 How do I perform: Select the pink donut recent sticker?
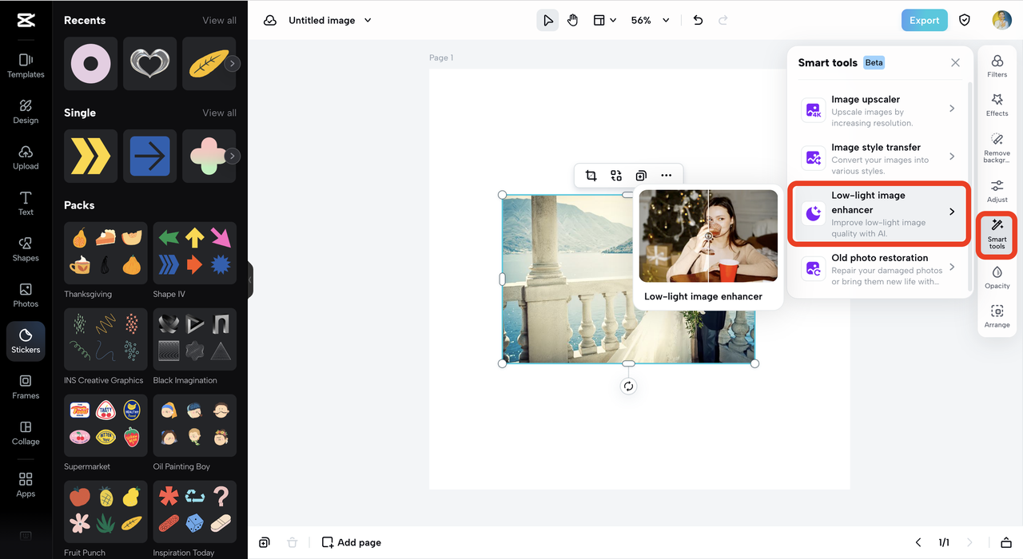[x=90, y=63]
